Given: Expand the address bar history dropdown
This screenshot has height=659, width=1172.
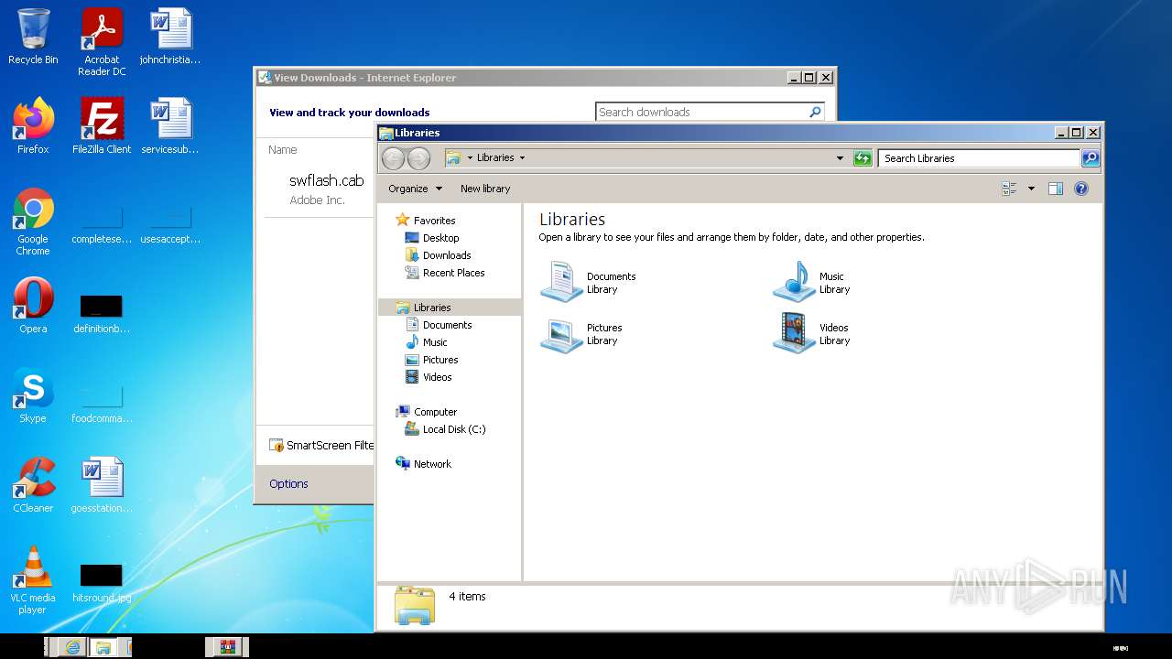Looking at the screenshot, I should click(x=840, y=158).
